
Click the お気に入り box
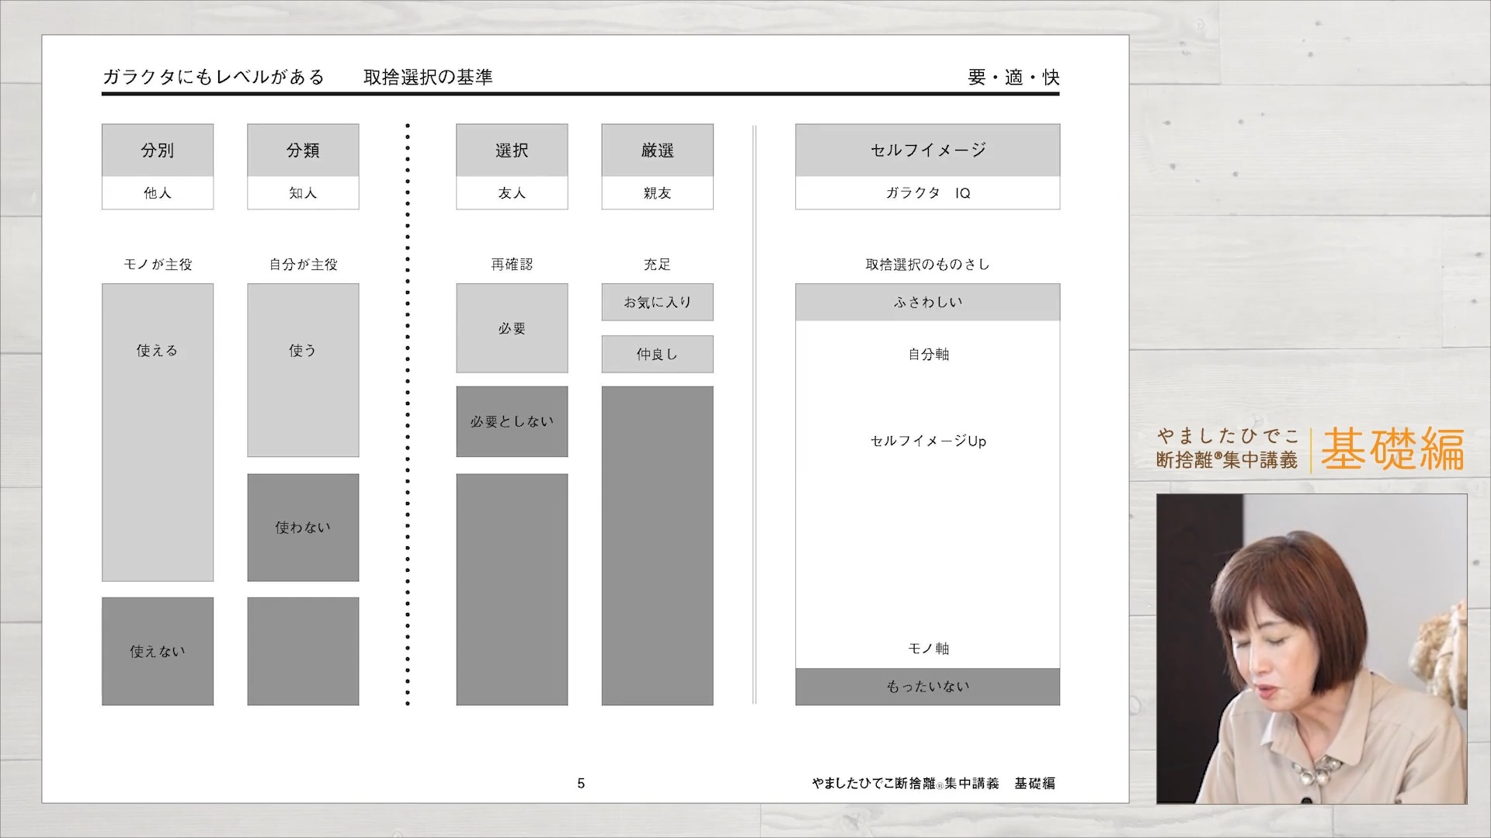[656, 302]
